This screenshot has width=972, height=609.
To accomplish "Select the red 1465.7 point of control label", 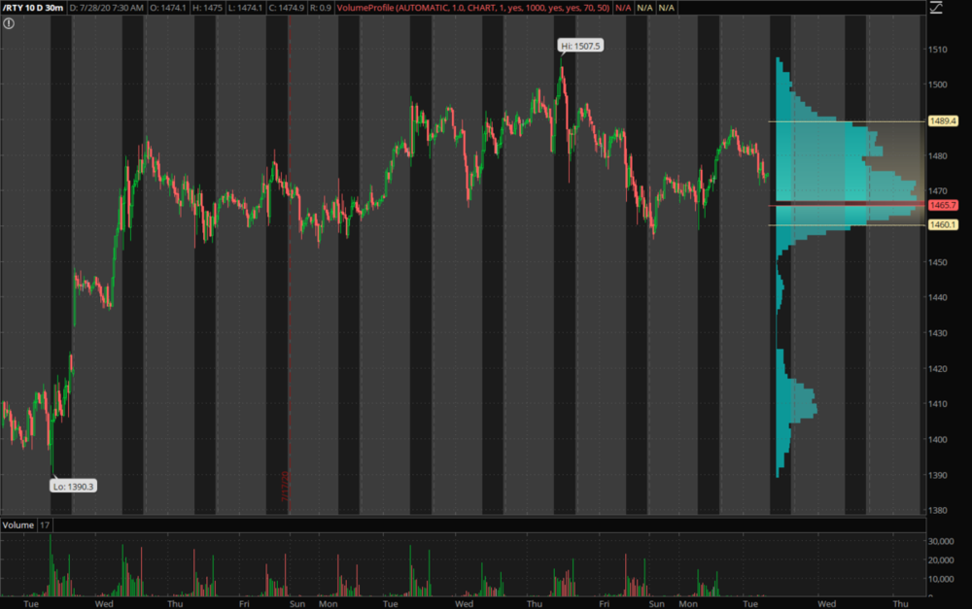I will (943, 205).
